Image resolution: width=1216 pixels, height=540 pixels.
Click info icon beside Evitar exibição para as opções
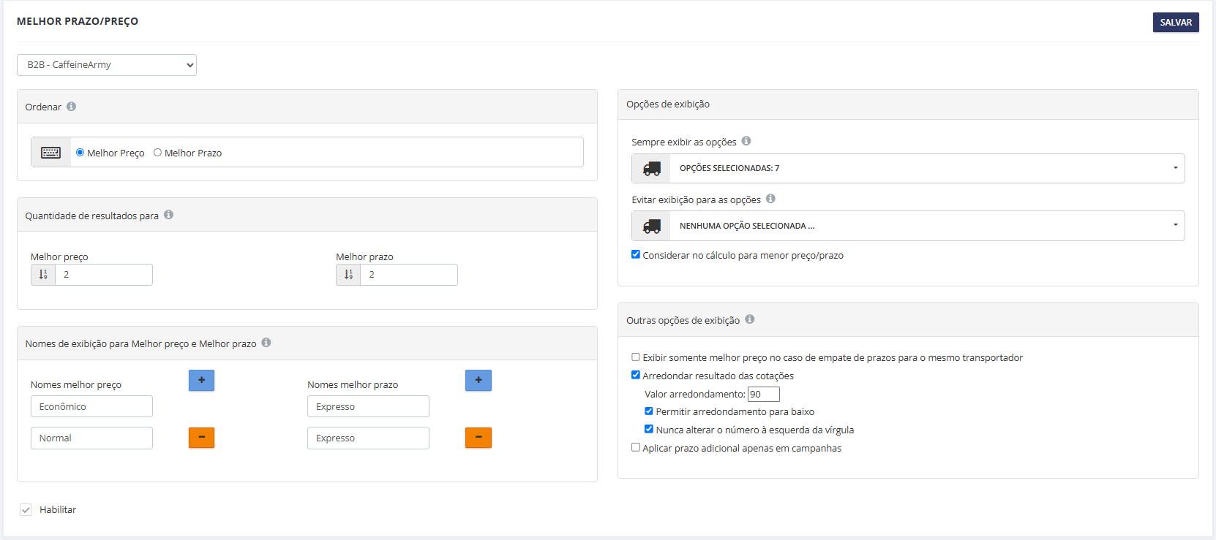click(x=770, y=199)
